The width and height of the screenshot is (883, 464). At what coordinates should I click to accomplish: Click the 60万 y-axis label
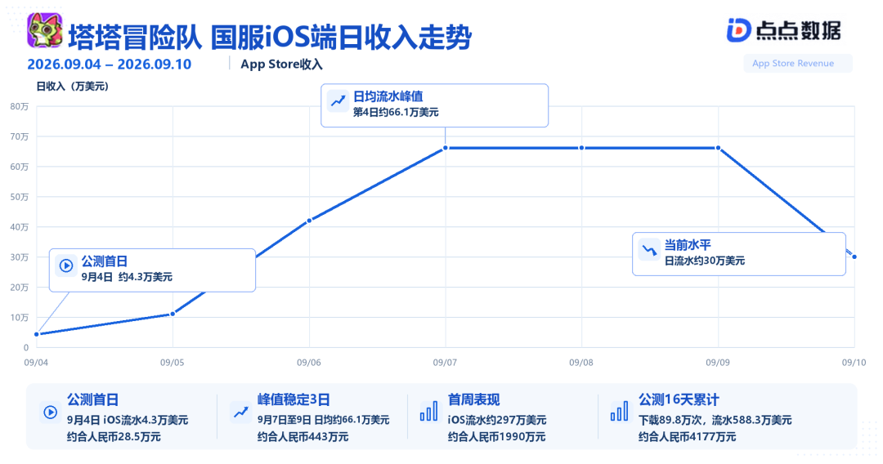click(x=19, y=167)
